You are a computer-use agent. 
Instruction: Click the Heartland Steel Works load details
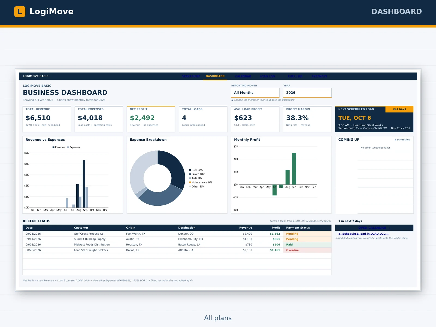pyautogui.click(x=374, y=127)
